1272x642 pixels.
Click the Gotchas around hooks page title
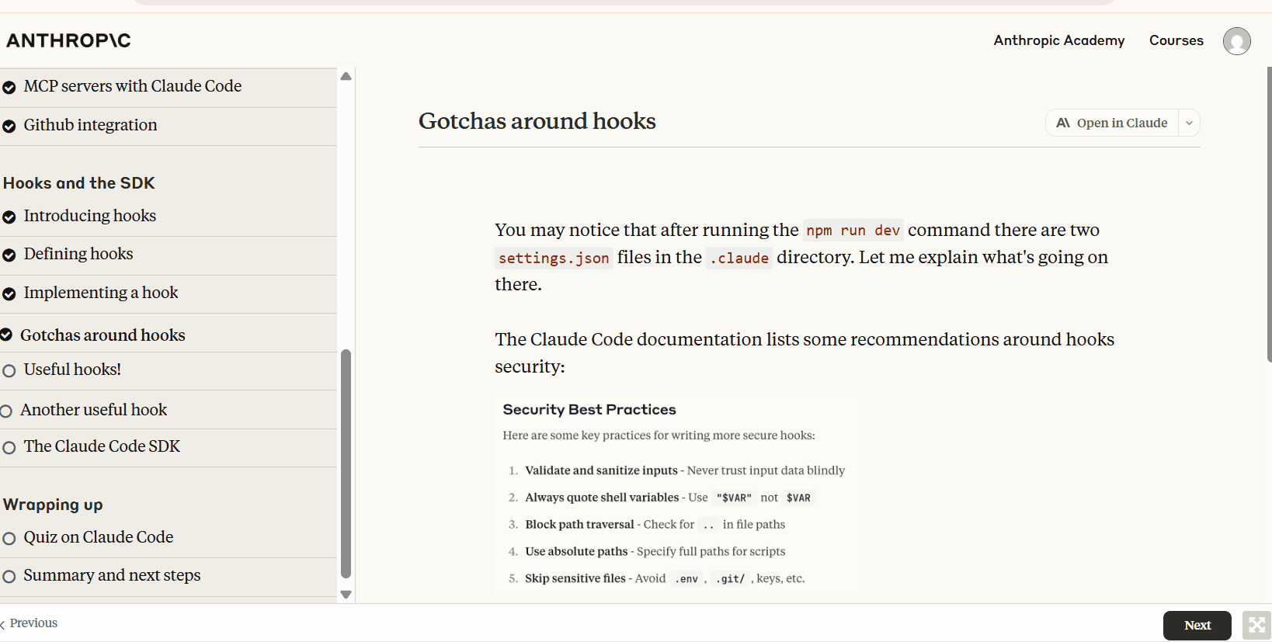537,121
